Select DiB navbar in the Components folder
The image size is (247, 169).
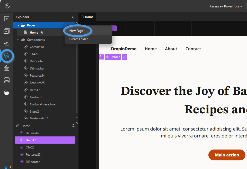click(37, 68)
